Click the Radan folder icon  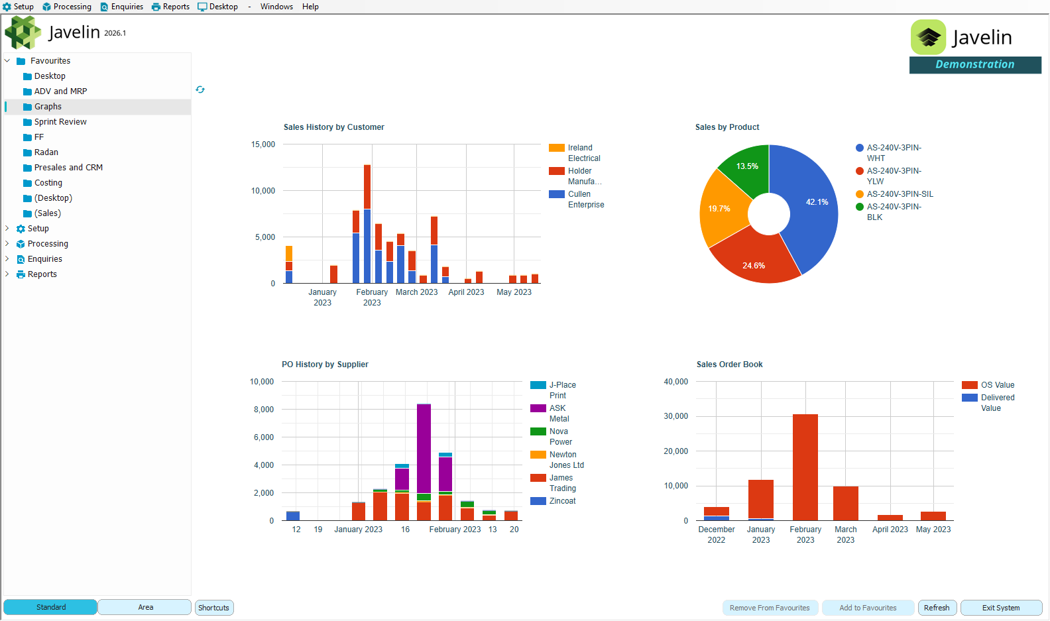[x=27, y=152]
